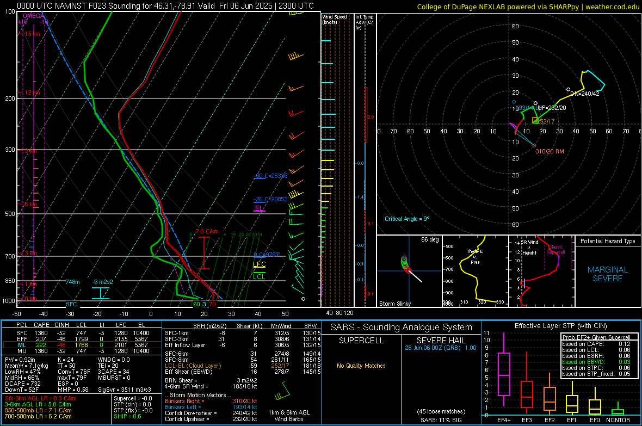Select the SEVERE HAIL analogue column header
The height and width of the screenshot is (426, 642).
pyautogui.click(x=441, y=341)
